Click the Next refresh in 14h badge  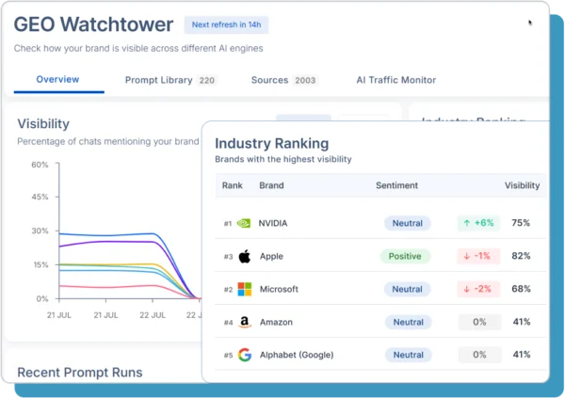coord(225,24)
